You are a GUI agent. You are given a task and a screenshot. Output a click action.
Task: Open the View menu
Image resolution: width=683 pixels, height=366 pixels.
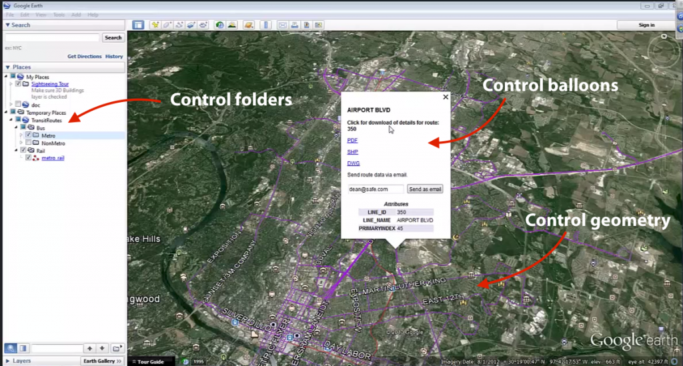click(41, 15)
